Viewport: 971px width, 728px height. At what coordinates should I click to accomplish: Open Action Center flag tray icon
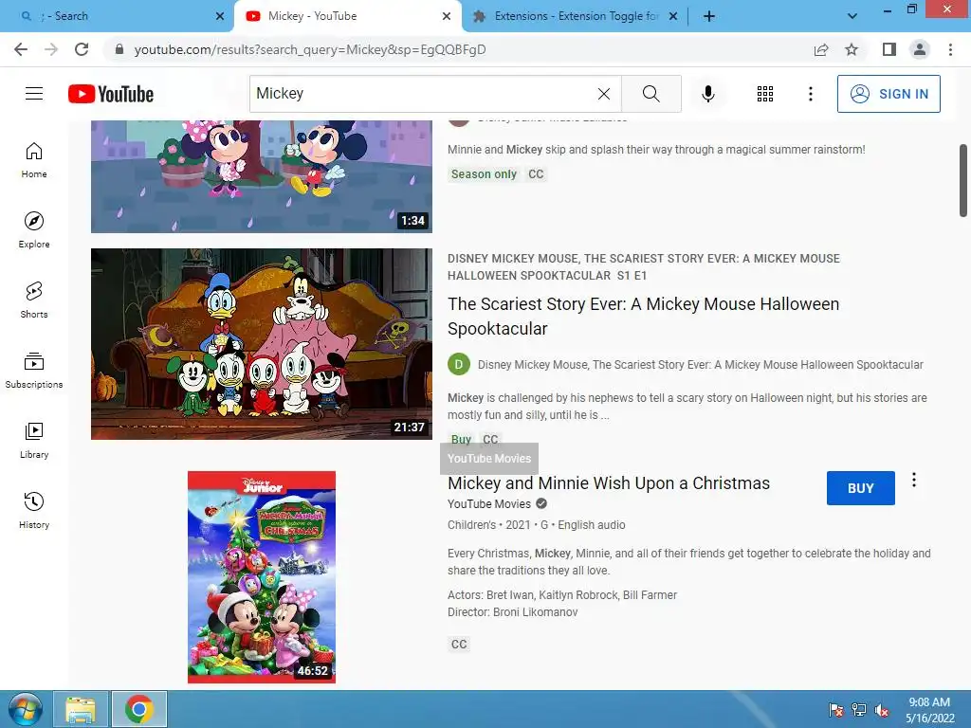click(x=836, y=710)
